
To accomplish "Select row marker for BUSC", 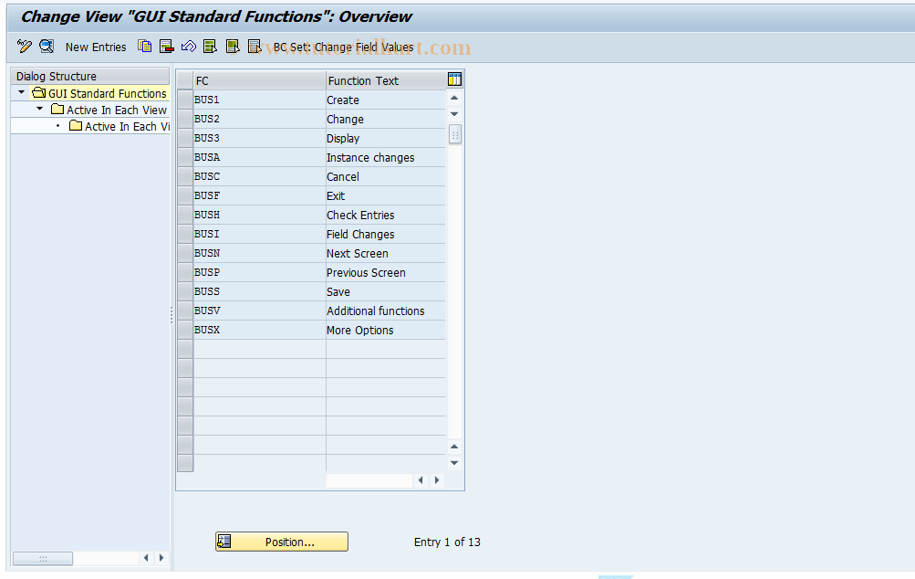I will [x=185, y=176].
